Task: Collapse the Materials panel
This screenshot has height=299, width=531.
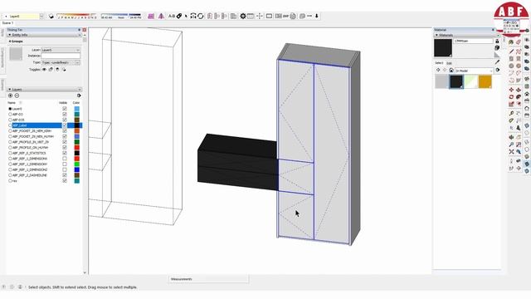Action: click(437, 35)
